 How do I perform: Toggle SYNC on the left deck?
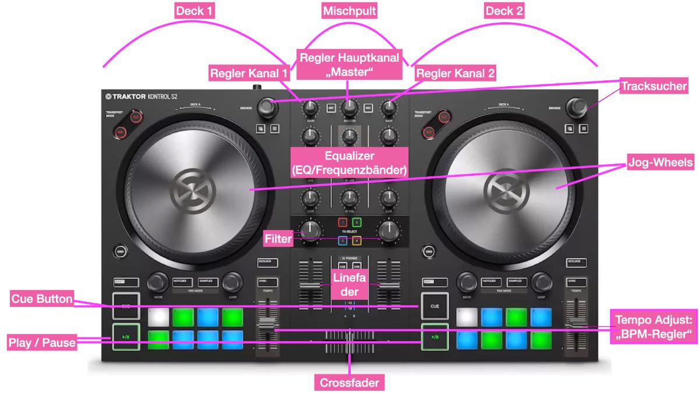[267, 282]
